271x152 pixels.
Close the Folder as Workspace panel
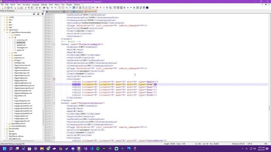(43, 11)
